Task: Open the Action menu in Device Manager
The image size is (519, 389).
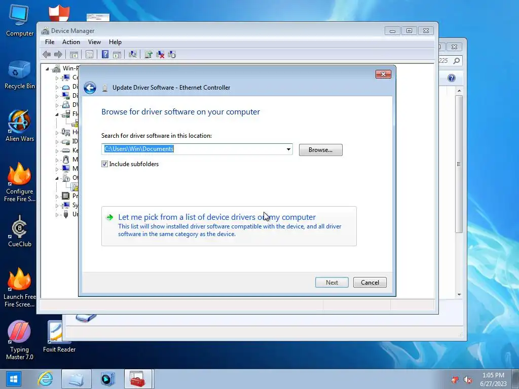Action: [x=71, y=42]
